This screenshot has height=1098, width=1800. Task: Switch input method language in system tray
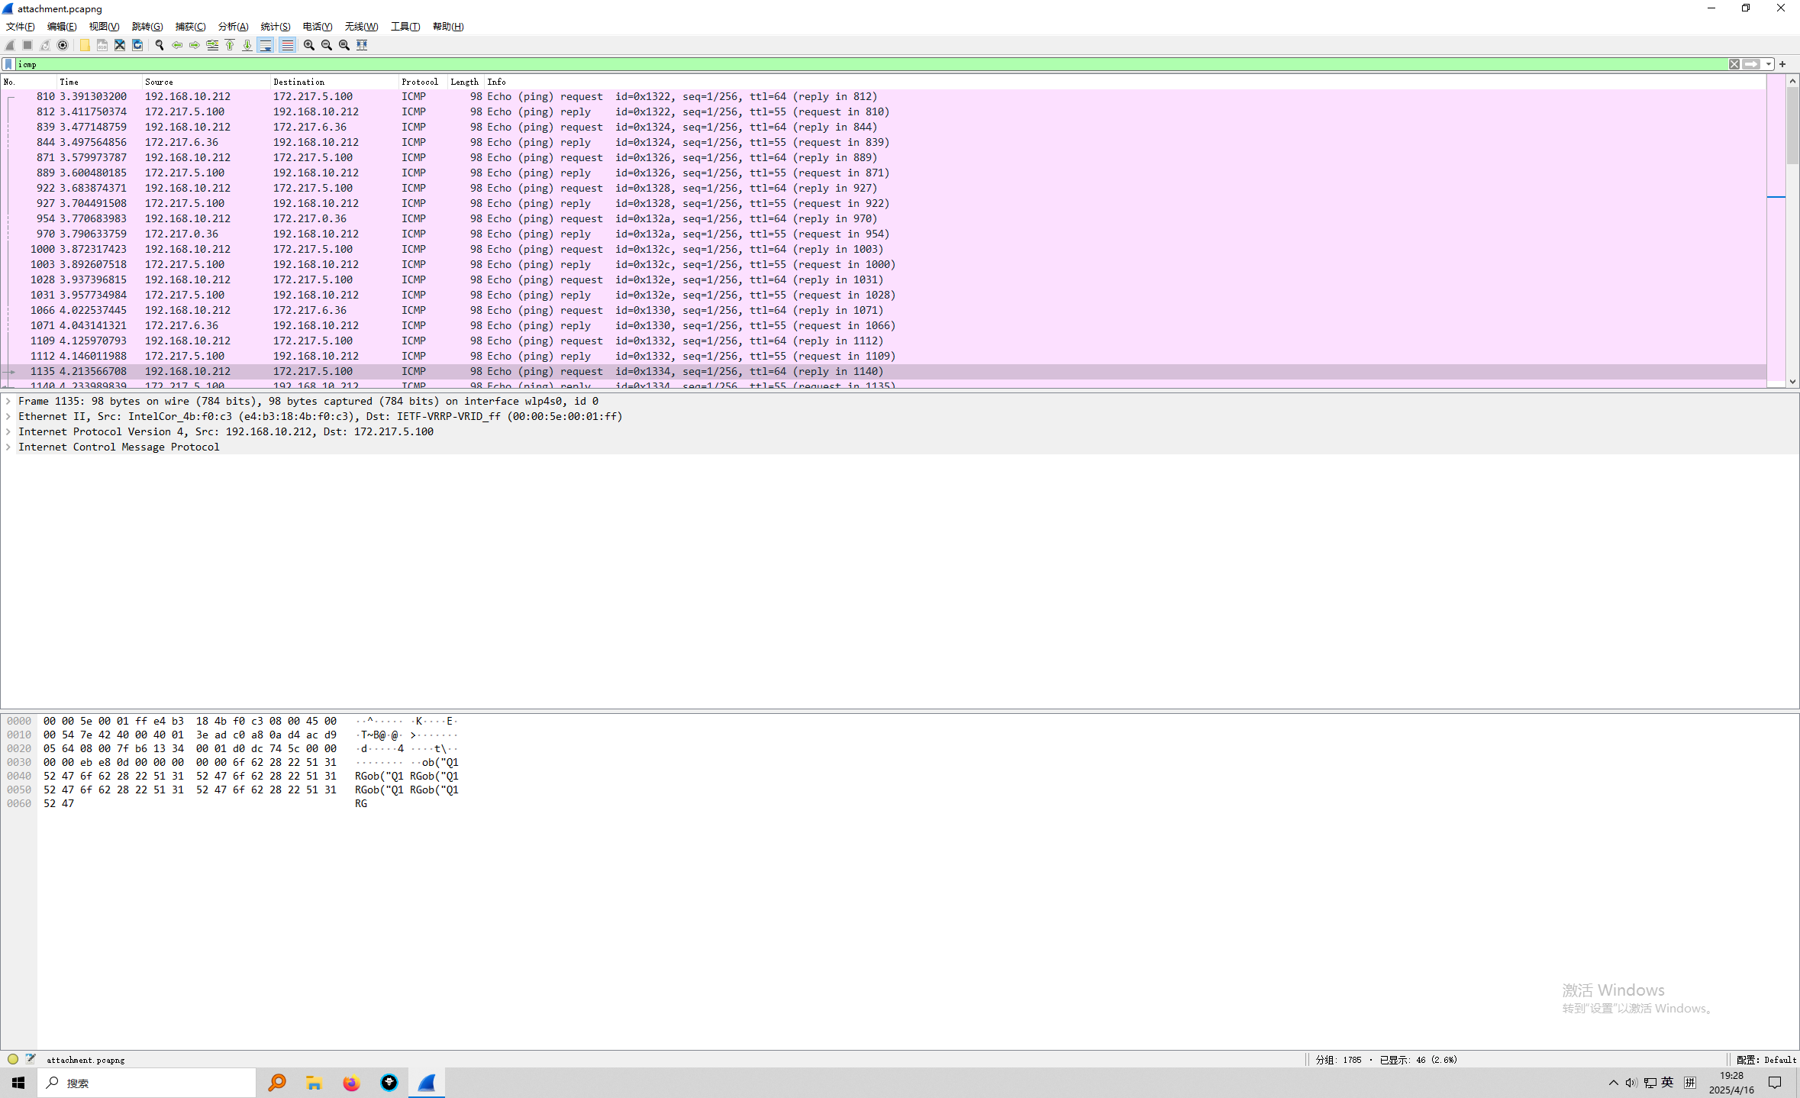coord(1667,1083)
